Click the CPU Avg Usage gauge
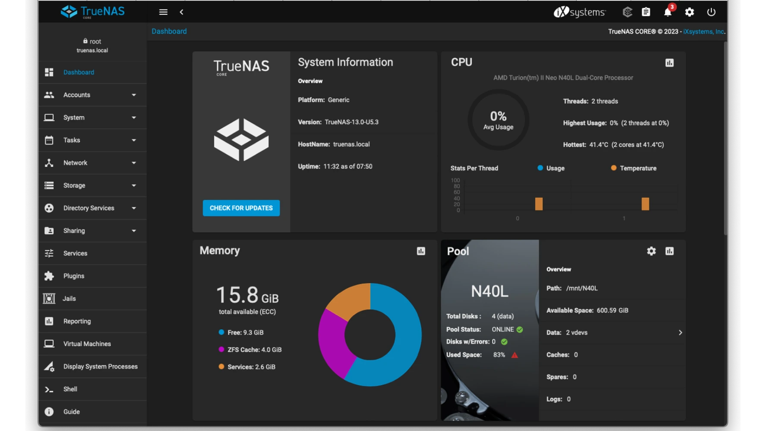The image size is (777, 431). click(x=498, y=120)
